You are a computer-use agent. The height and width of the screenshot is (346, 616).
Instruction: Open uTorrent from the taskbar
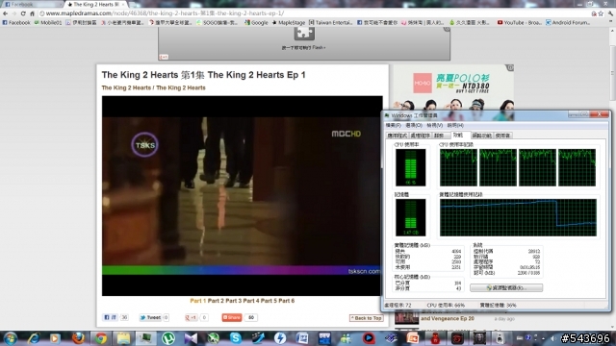[169, 338]
